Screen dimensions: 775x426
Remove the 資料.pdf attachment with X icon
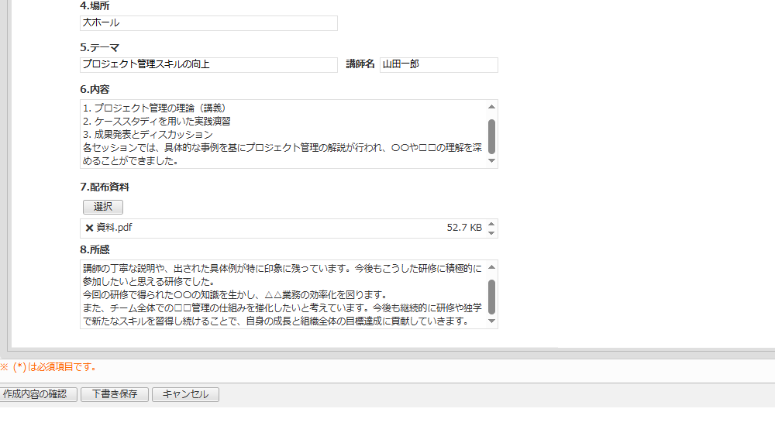89,228
